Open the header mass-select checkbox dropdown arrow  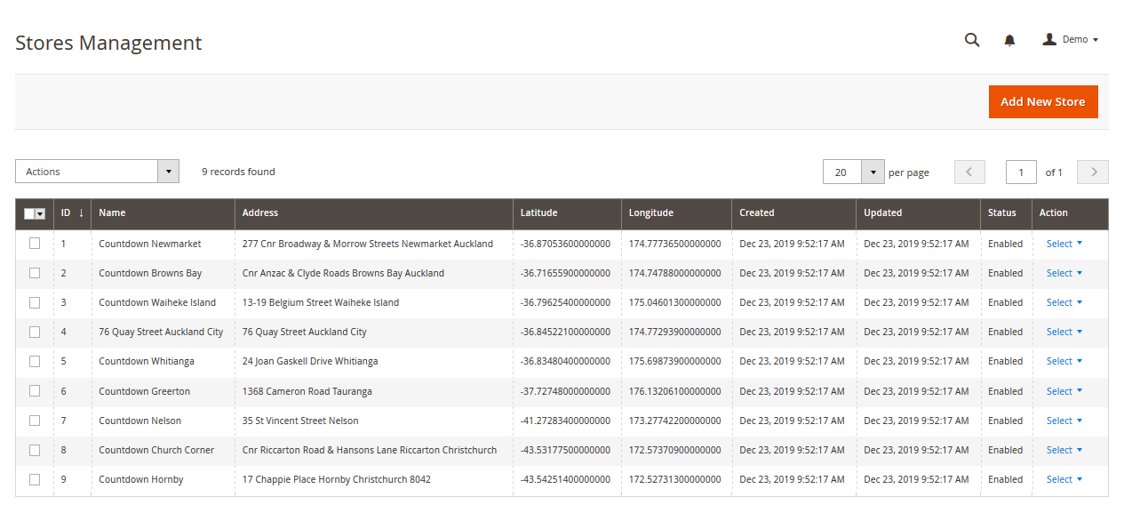(40, 214)
